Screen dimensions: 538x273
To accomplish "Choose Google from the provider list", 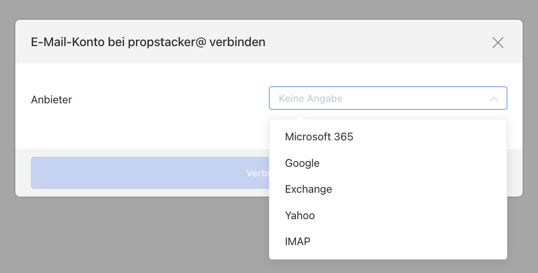I will click(x=302, y=163).
